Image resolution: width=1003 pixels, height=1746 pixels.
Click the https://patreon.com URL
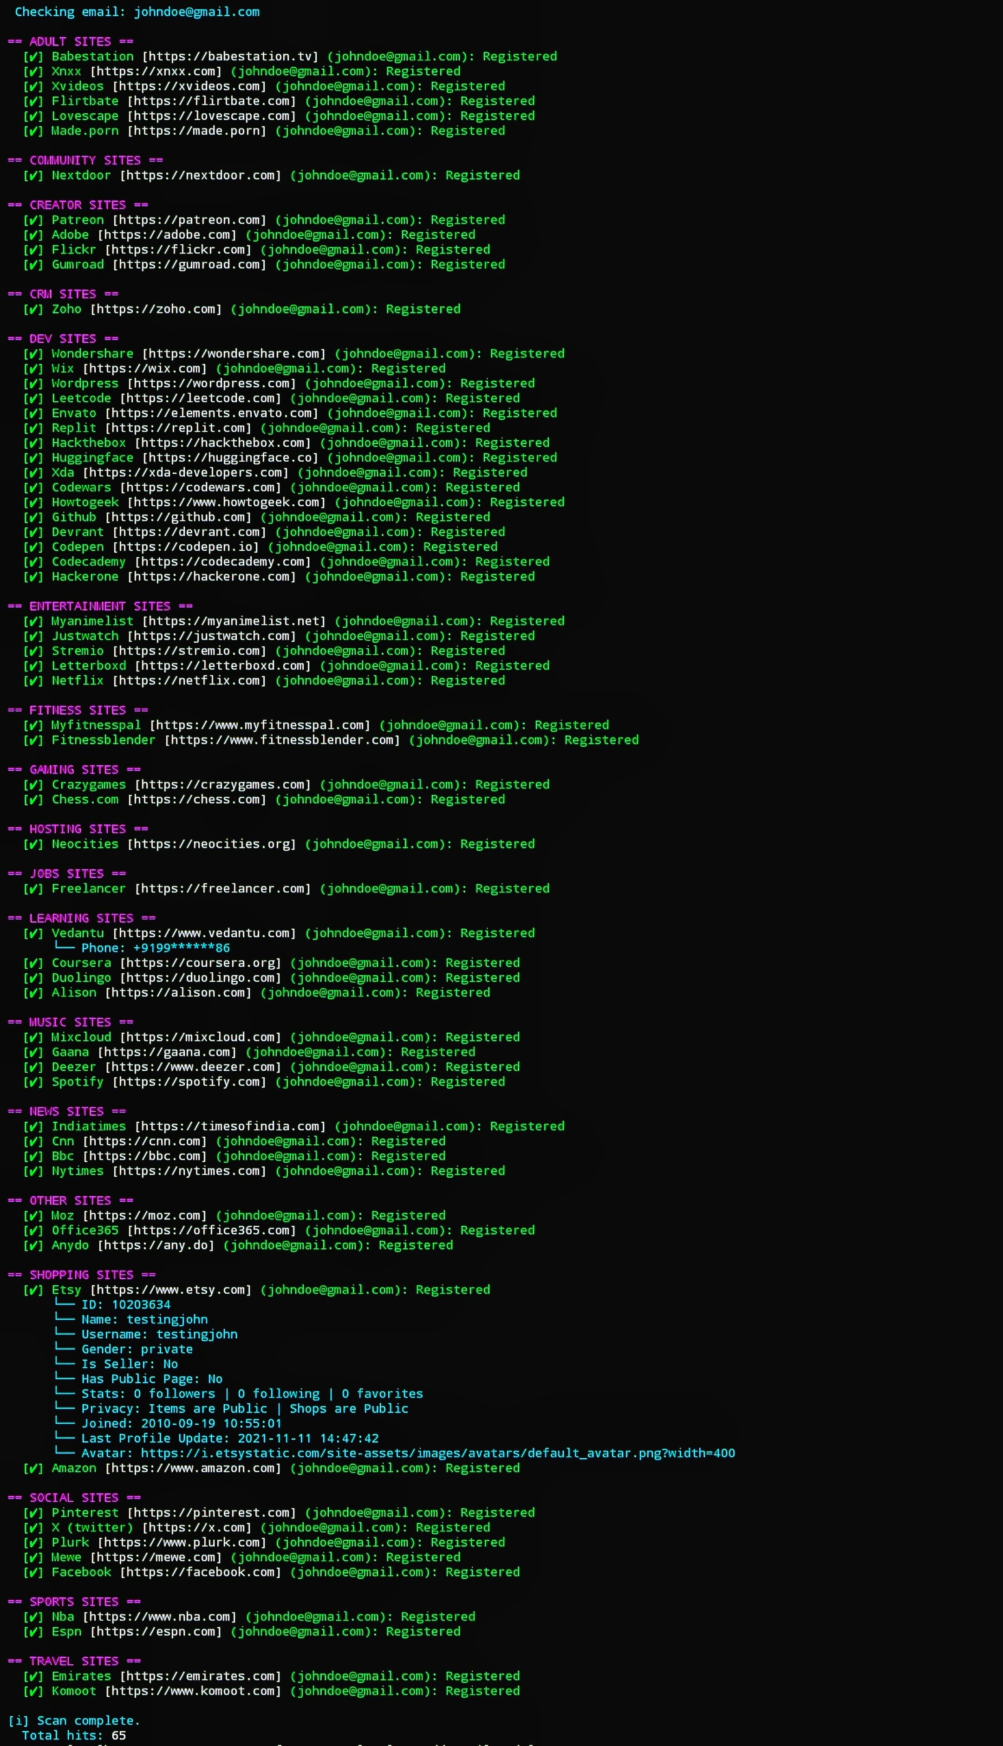(x=189, y=220)
